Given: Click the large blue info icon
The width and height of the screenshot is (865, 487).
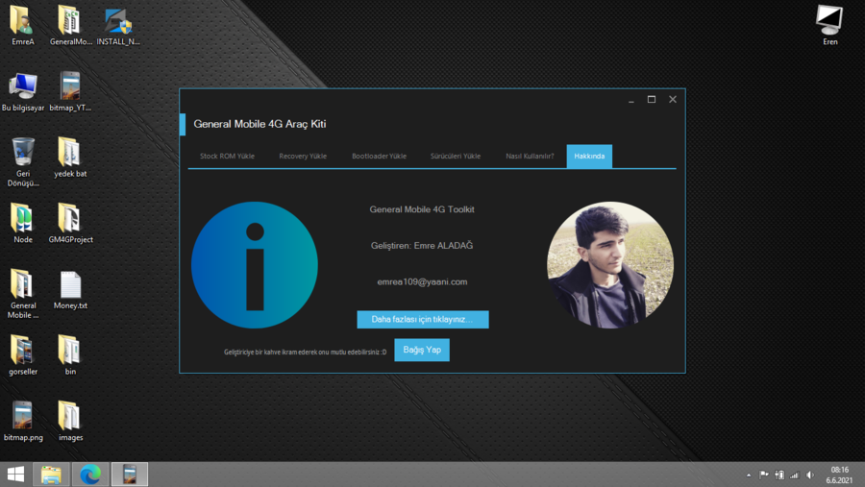Looking at the screenshot, I should point(255,265).
